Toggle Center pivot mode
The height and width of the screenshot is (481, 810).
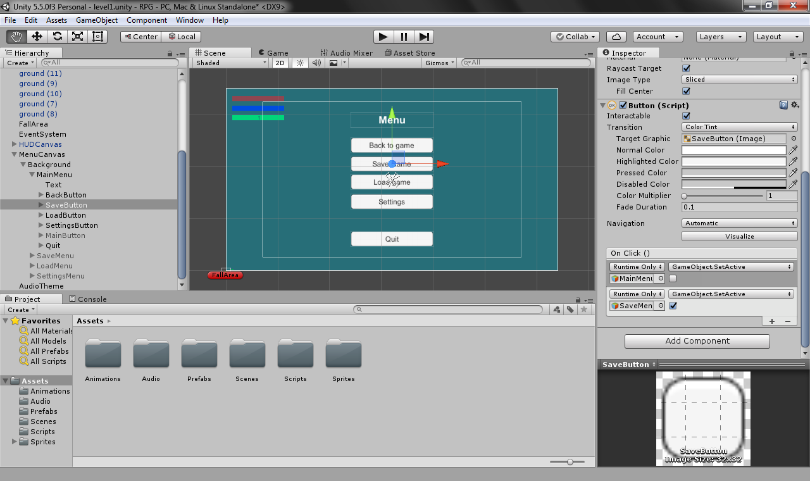point(141,37)
